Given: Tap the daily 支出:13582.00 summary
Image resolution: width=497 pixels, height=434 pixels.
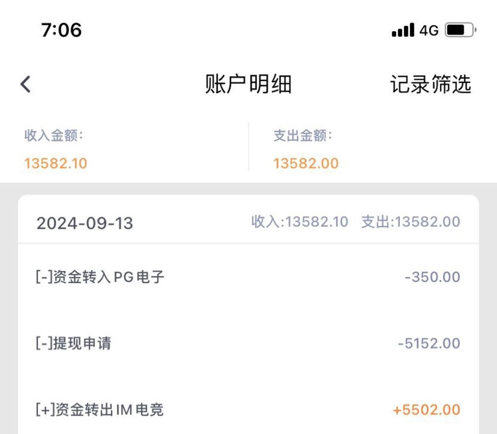Looking at the screenshot, I should (410, 222).
